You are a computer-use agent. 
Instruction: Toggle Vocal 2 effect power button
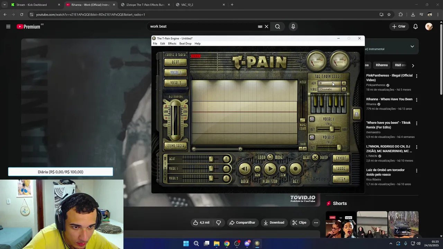312,137
